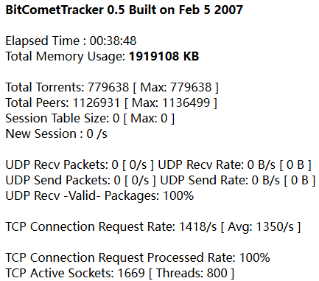Click the UDP Recv -Valid- Packages percentage
The image size is (319, 281).
click(178, 195)
